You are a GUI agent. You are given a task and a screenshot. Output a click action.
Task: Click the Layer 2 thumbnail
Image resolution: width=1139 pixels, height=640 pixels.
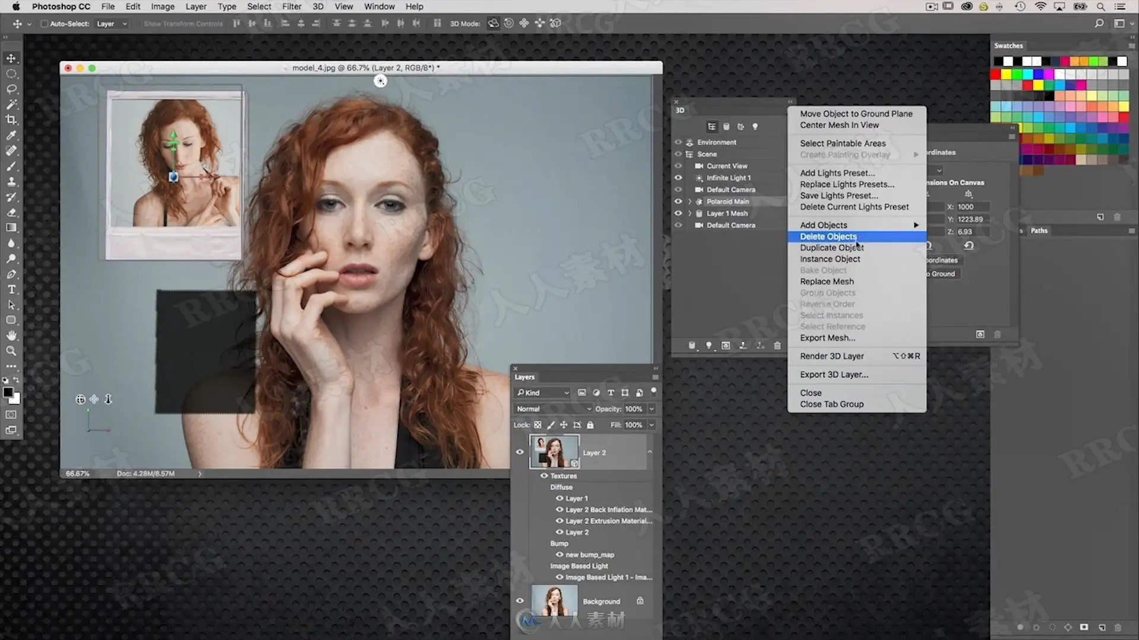tap(554, 452)
